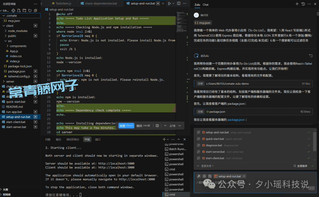Open the 问题 problems panel tab
This screenshot has height=197, width=319.
click(x=48, y=139)
